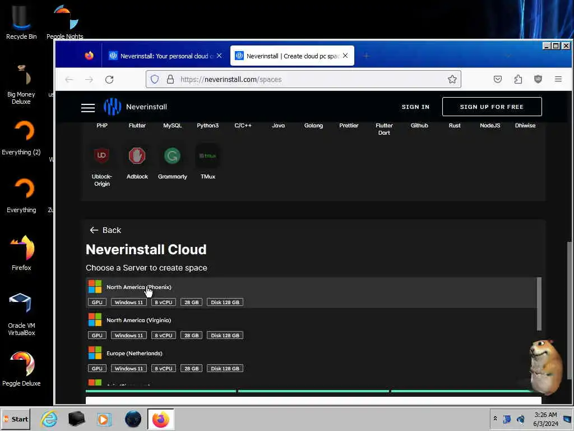Bookmark this page with the star icon
Viewport: 574px width, 431px height.
point(452,79)
